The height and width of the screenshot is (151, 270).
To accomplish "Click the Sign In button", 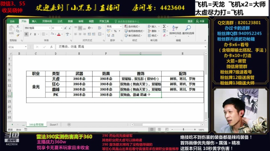I will 190,21.
